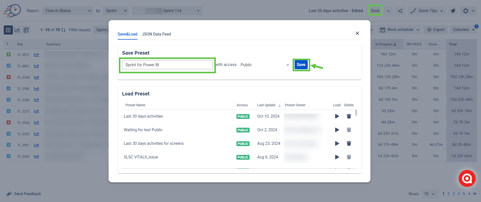Close the Save&Load dialog
The image size is (481, 202).
click(357, 33)
